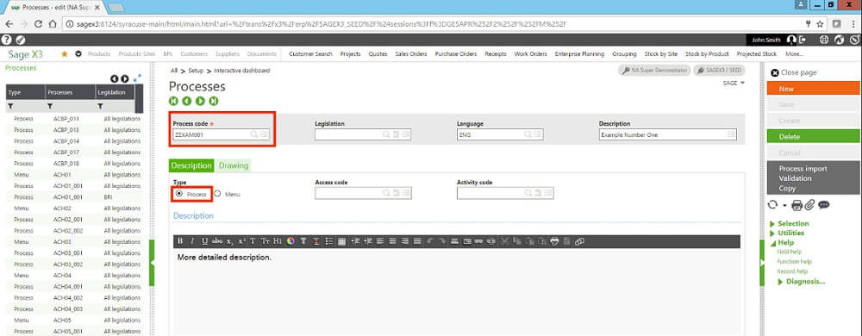Open the text color wheel picker
This screenshot has width=862, height=336.
(290, 241)
